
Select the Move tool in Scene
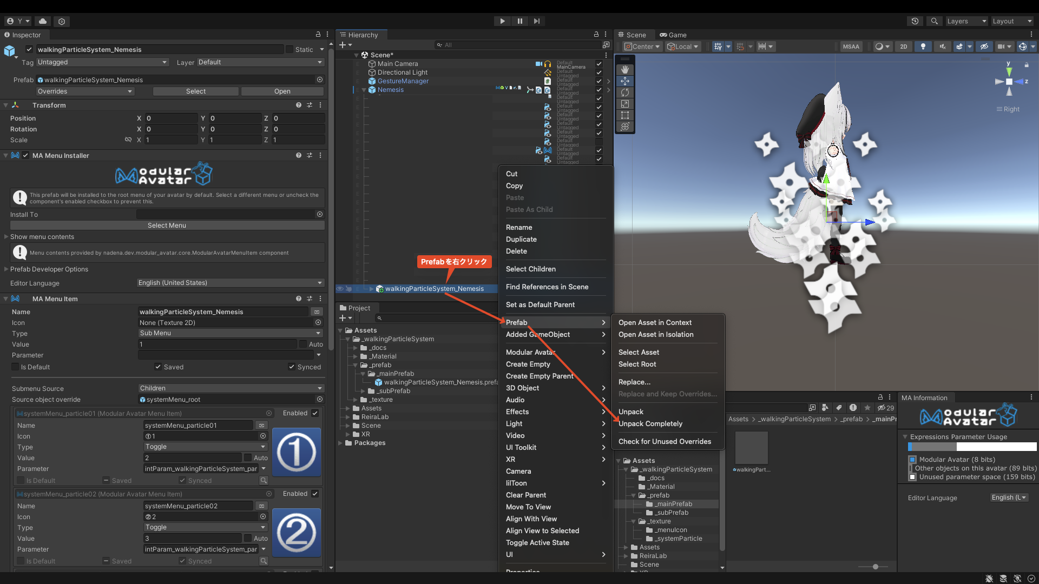(x=625, y=81)
